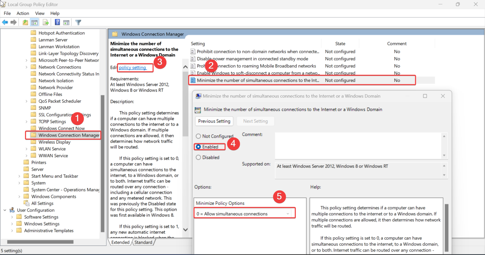Click the All Settings node icon
The width and height of the screenshot is (485, 255).
[x=26, y=203]
